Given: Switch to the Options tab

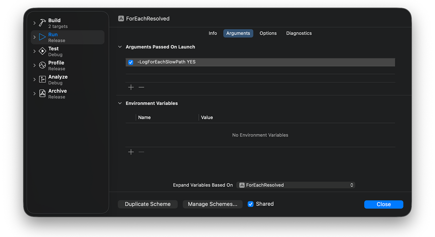Looking at the screenshot, I should point(268,33).
